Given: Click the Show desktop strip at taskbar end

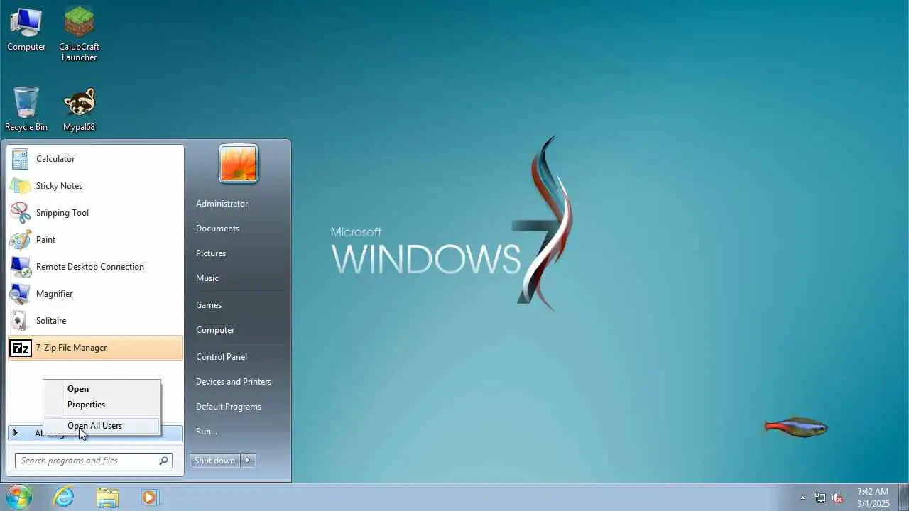Looking at the screenshot, I should (x=904, y=498).
